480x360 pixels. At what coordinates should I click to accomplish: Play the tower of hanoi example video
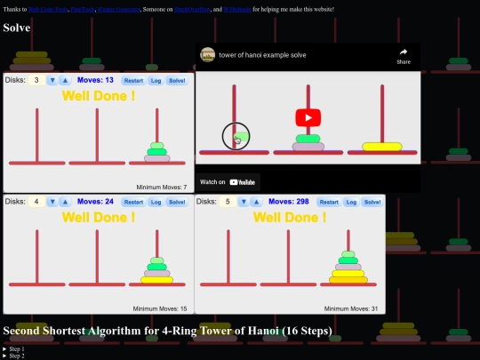(308, 117)
